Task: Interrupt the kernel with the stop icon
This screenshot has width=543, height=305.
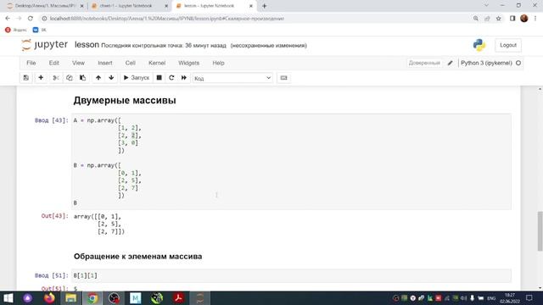Action: click(x=159, y=78)
